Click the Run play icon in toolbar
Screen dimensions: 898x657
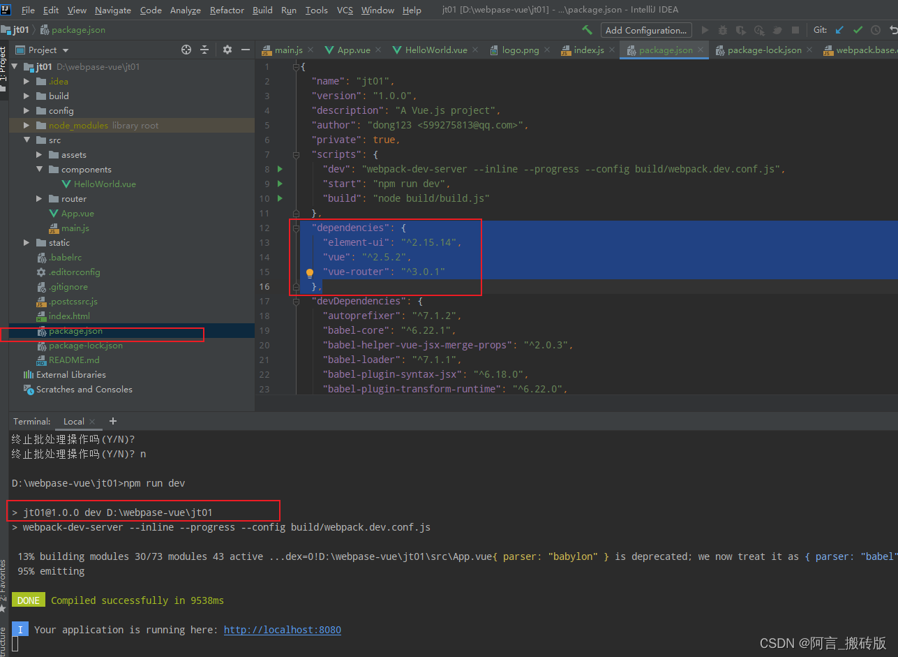pyautogui.click(x=705, y=30)
